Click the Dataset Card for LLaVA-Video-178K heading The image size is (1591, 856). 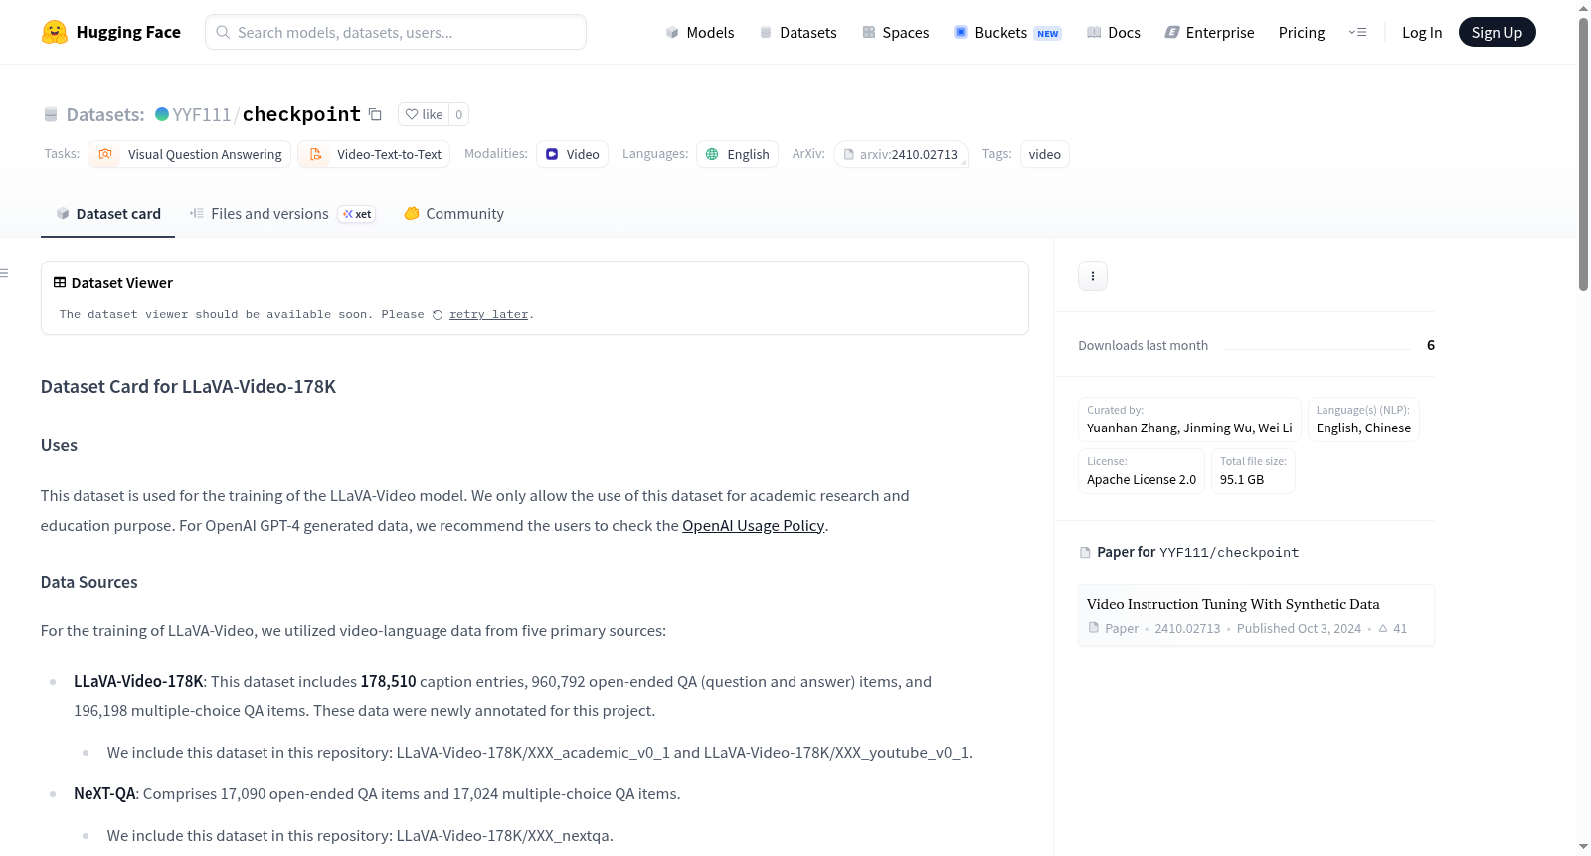coord(188,386)
